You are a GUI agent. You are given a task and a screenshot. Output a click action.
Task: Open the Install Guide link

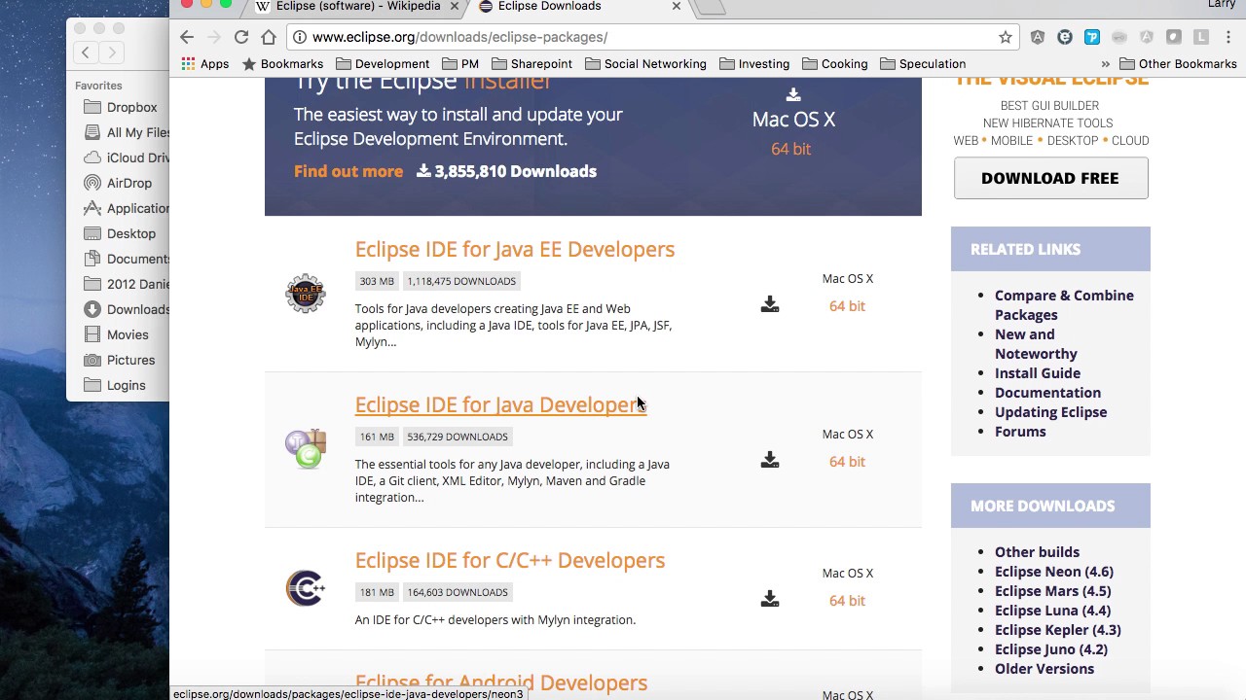pos(1038,373)
